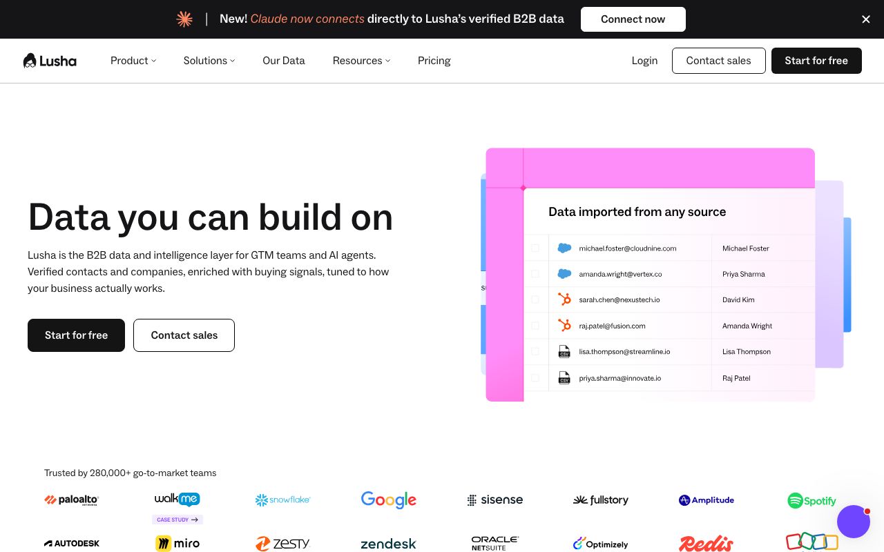
Task: Click the email sarah.chen@nexustech.io
Action: 619,299
